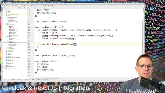Click 'getAxiosClient' on line 22
This screenshot has height=93, width=165.
pos(49,56)
